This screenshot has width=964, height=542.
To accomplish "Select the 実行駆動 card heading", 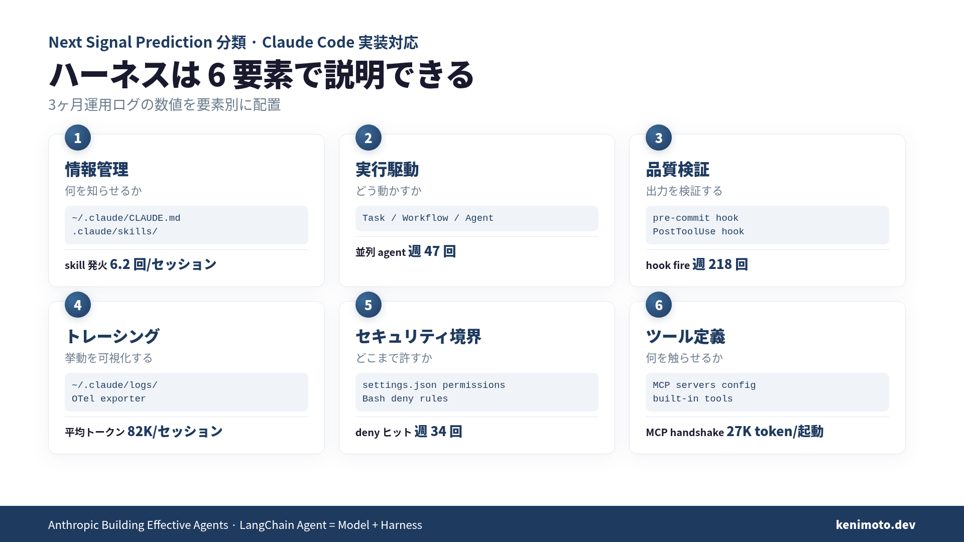I will click(387, 170).
